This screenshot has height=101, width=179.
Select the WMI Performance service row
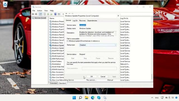coord(56,59)
